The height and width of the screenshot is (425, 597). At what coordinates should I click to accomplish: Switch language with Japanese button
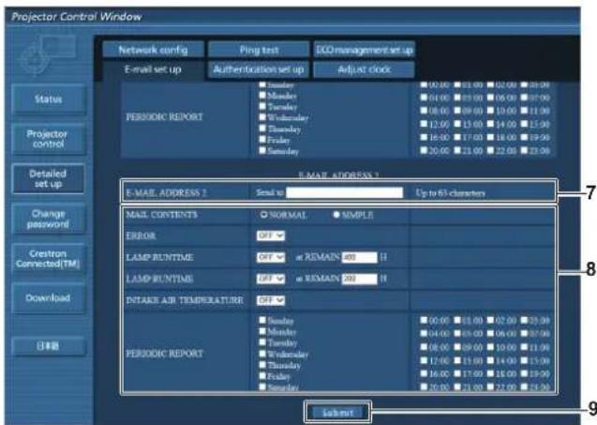[49, 346]
